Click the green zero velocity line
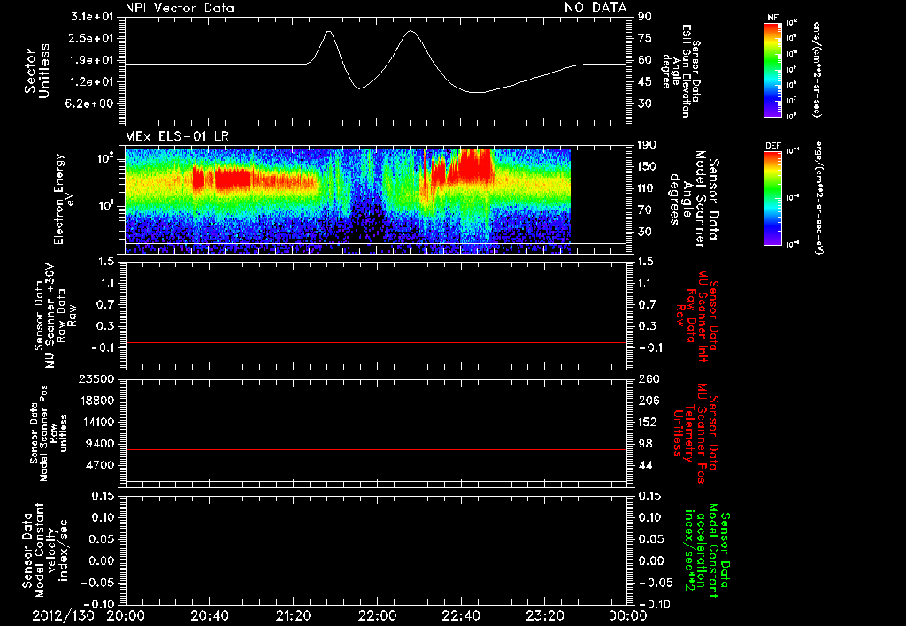 [376, 561]
